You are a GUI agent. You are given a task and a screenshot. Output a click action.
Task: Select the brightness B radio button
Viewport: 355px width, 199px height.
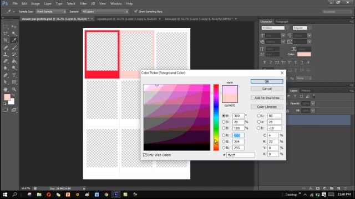tap(224, 128)
